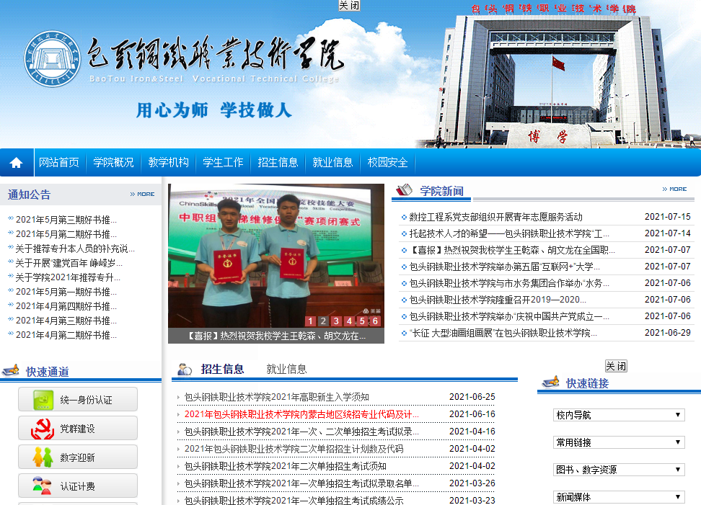701x505 pixels.
Task: Open 统一身份认证 quick access button
Action: [x=78, y=400]
